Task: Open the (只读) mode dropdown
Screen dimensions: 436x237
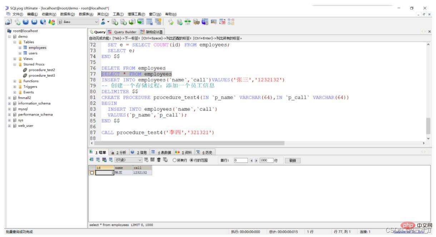Action: 140,161
